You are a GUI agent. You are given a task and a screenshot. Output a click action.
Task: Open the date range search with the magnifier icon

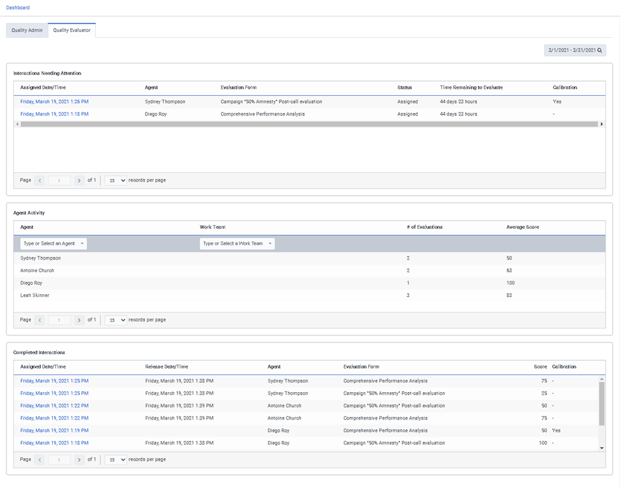pyautogui.click(x=598, y=50)
